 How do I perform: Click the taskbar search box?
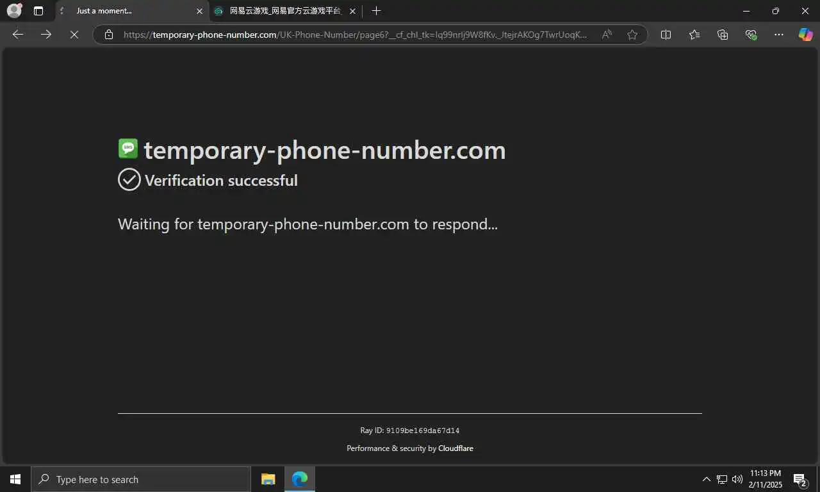(x=141, y=479)
